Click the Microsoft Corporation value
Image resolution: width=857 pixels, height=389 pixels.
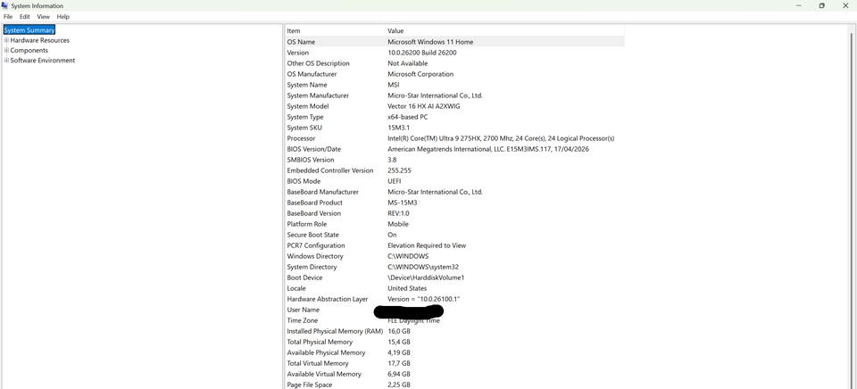[420, 74]
